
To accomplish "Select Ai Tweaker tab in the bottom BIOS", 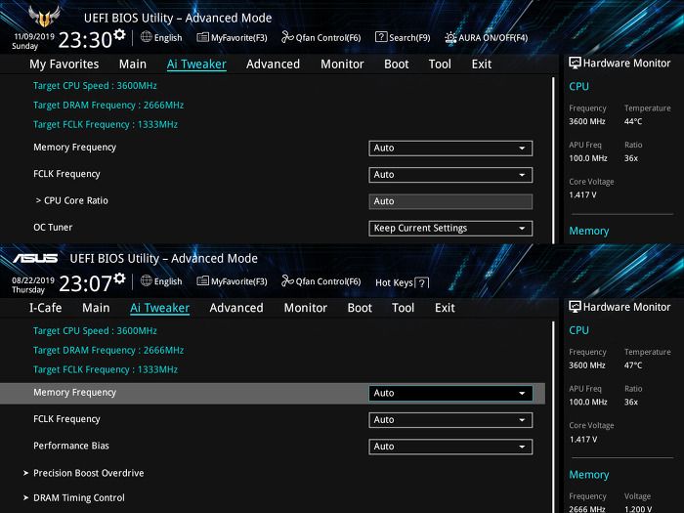I will [159, 308].
